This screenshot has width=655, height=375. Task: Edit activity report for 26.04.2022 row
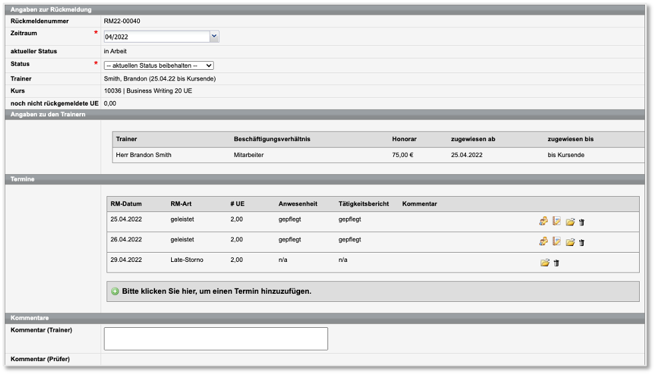(x=556, y=242)
